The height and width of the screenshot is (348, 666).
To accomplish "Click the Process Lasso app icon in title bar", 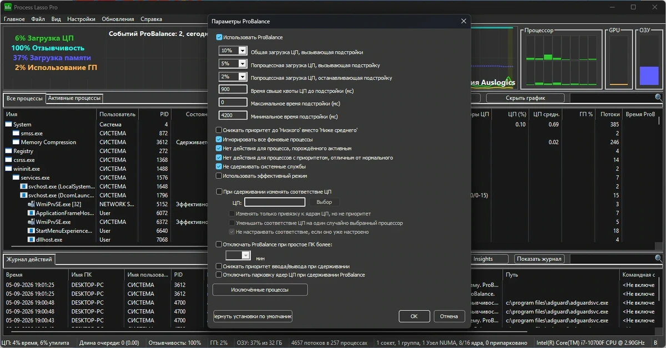I will [7, 7].
